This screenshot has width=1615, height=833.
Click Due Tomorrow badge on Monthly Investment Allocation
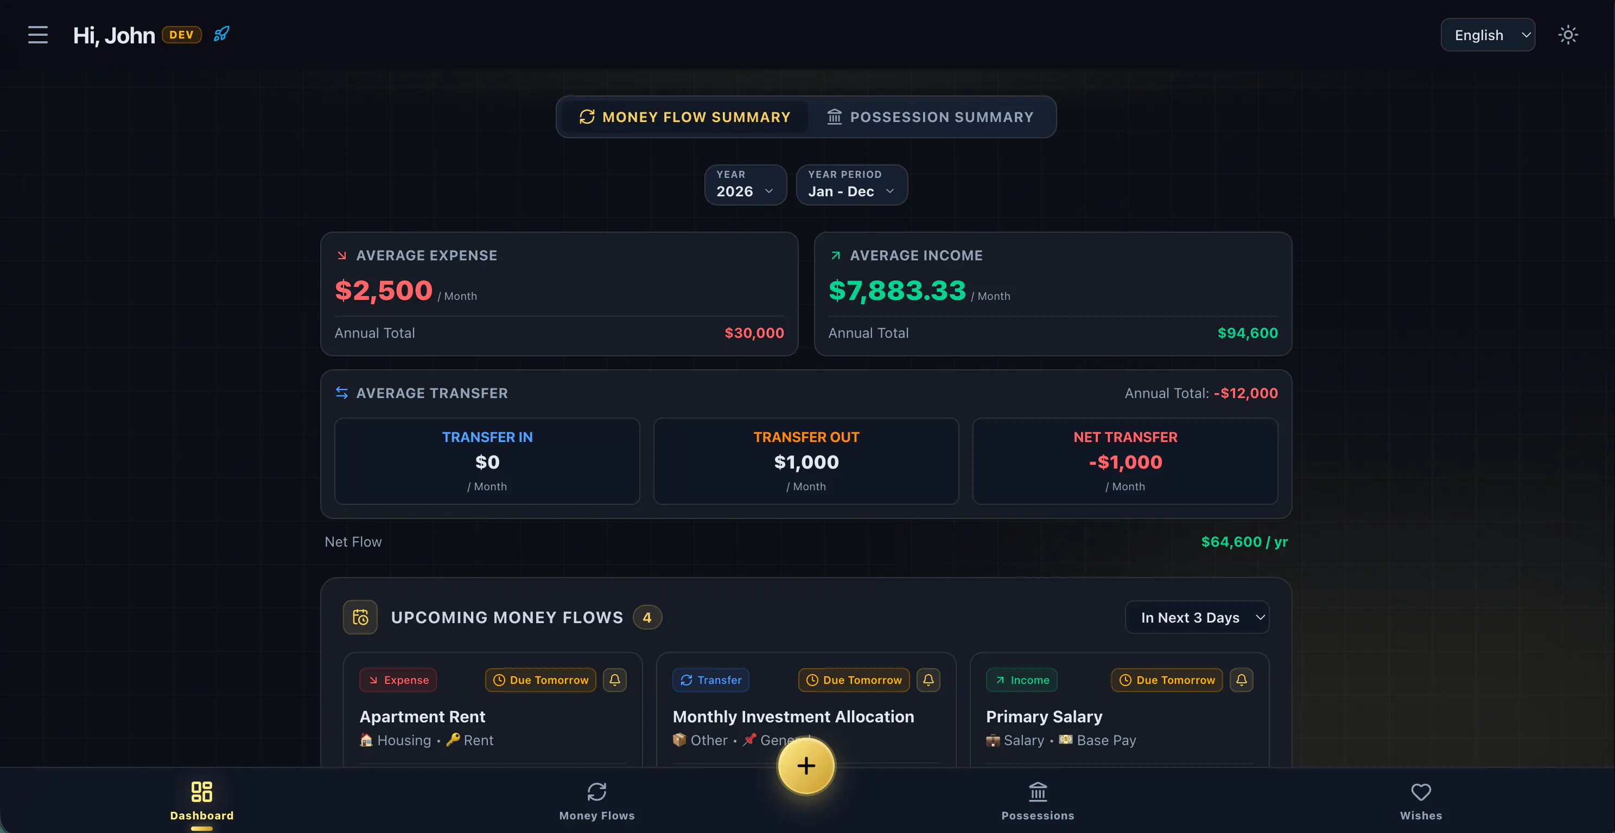coord(854,680)
